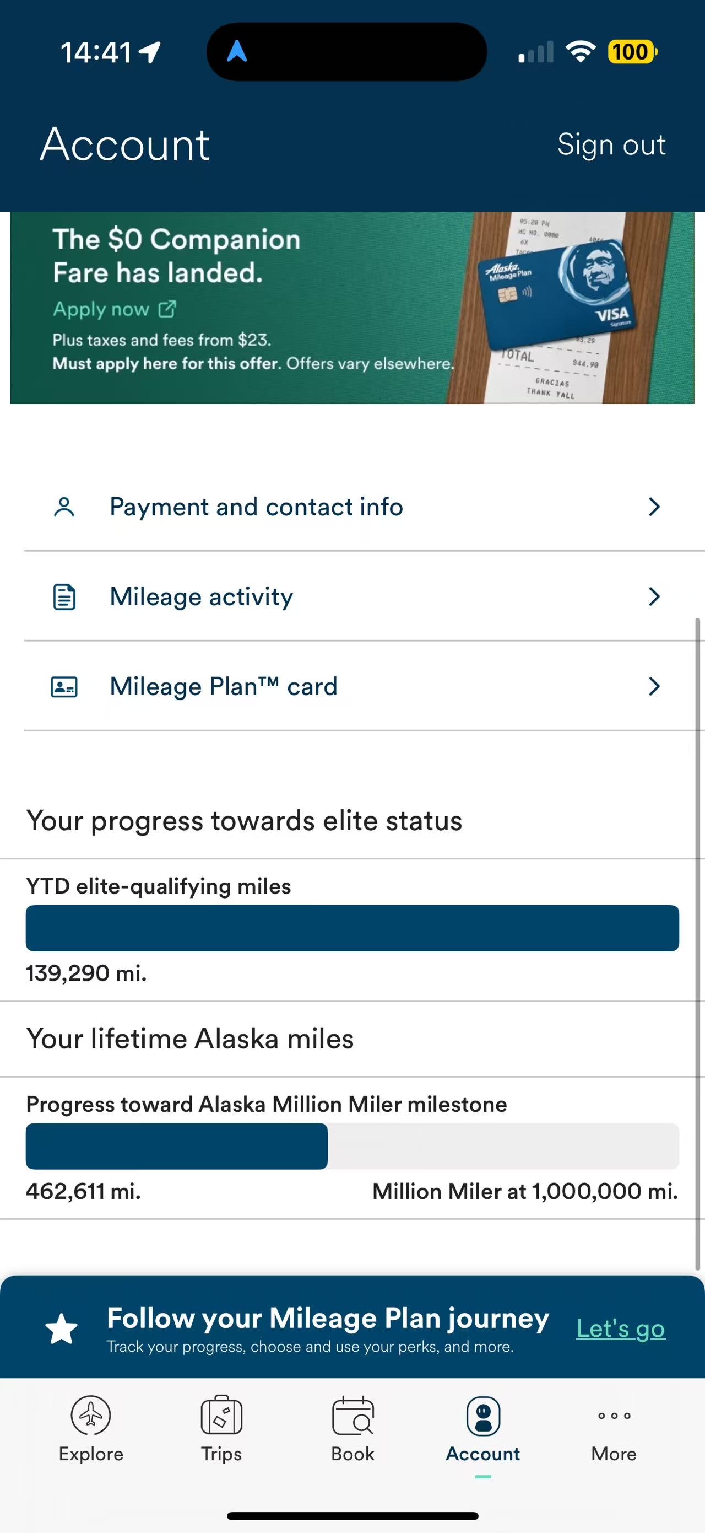705x1533 pixels.
Task: Tap the YTD elite-qualifying miles progress bar
Action: click(x=352, y=928)
